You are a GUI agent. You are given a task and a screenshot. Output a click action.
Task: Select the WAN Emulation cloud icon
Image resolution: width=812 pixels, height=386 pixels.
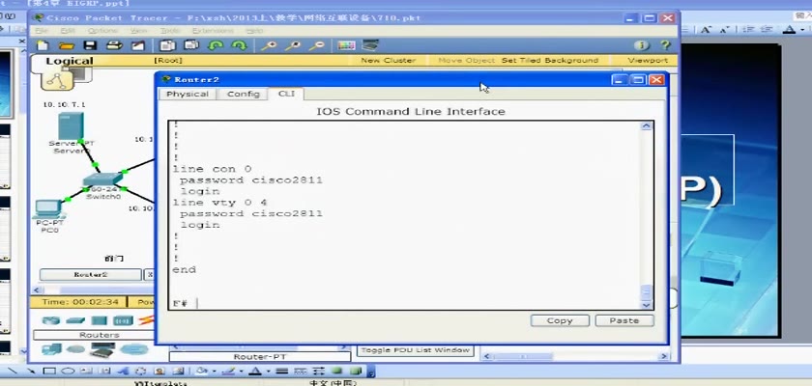click(75, 350)
